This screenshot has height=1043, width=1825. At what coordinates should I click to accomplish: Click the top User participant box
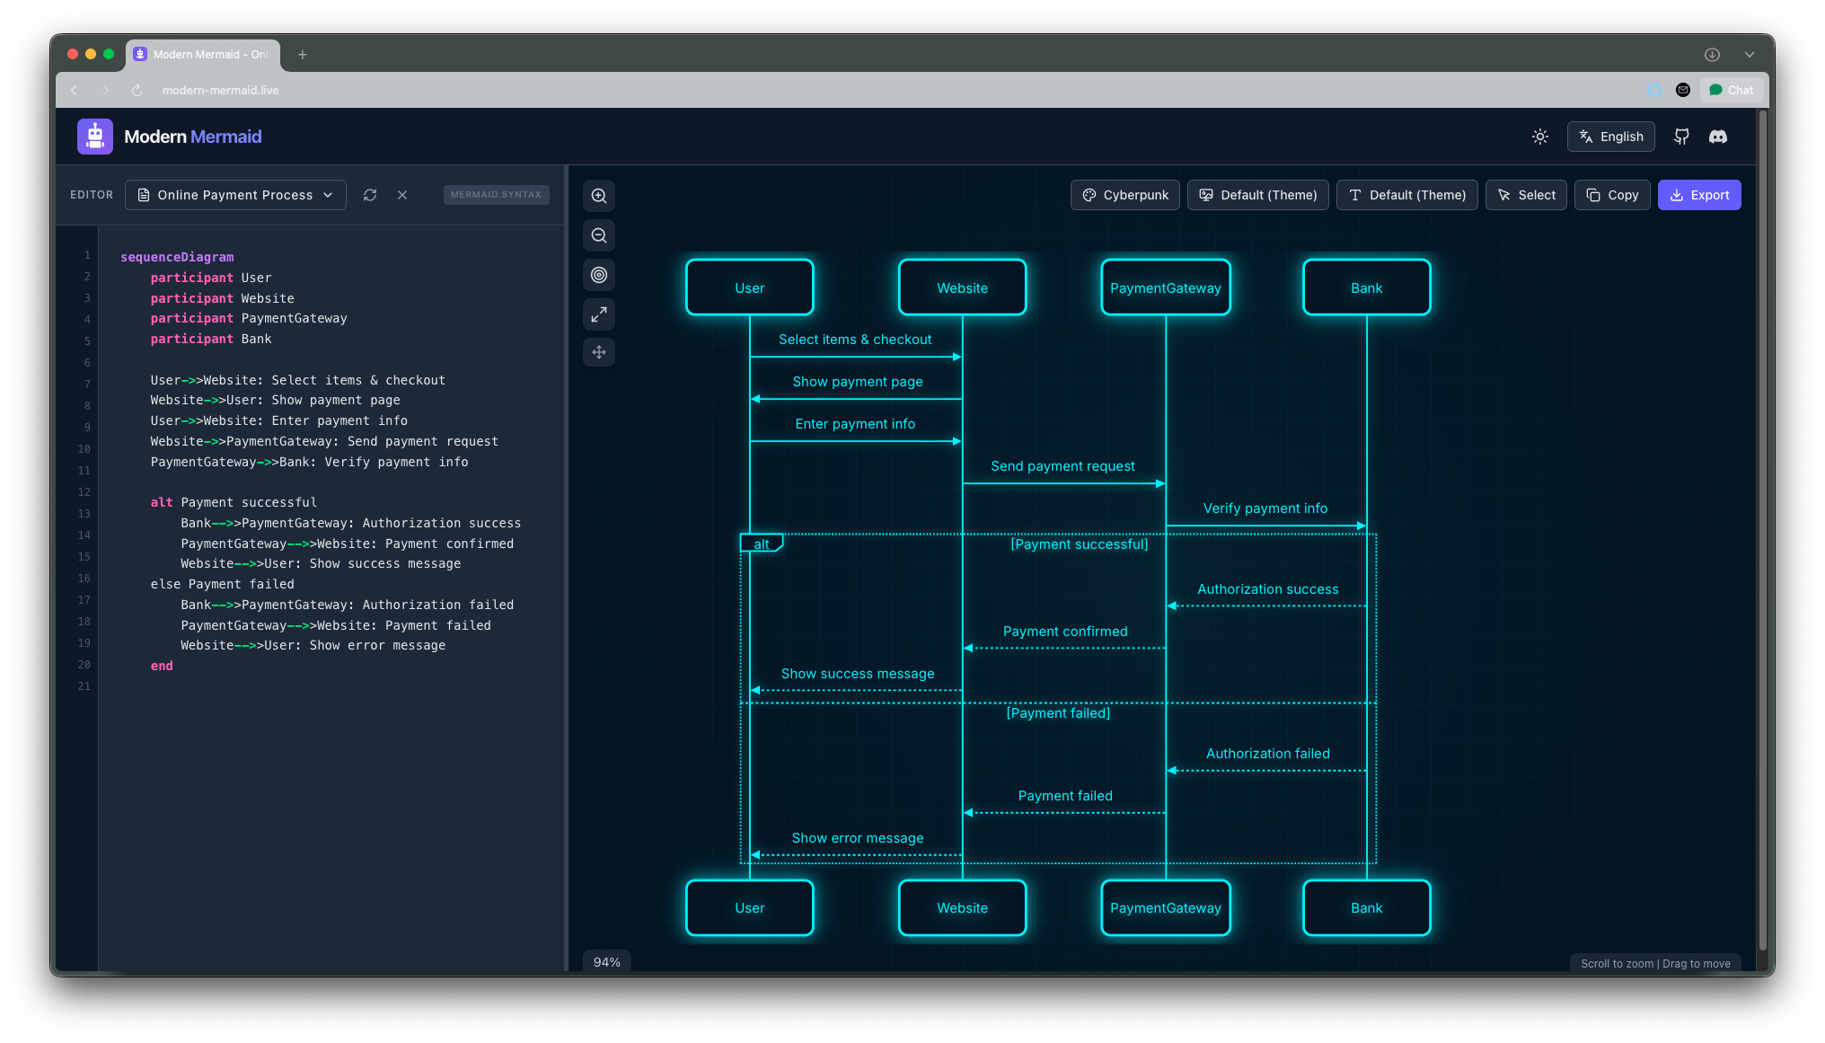[750, 287]
